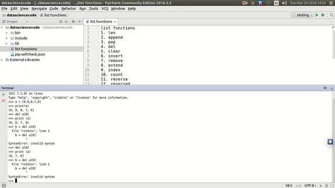Click the editor vertical scrollbar

334,44
